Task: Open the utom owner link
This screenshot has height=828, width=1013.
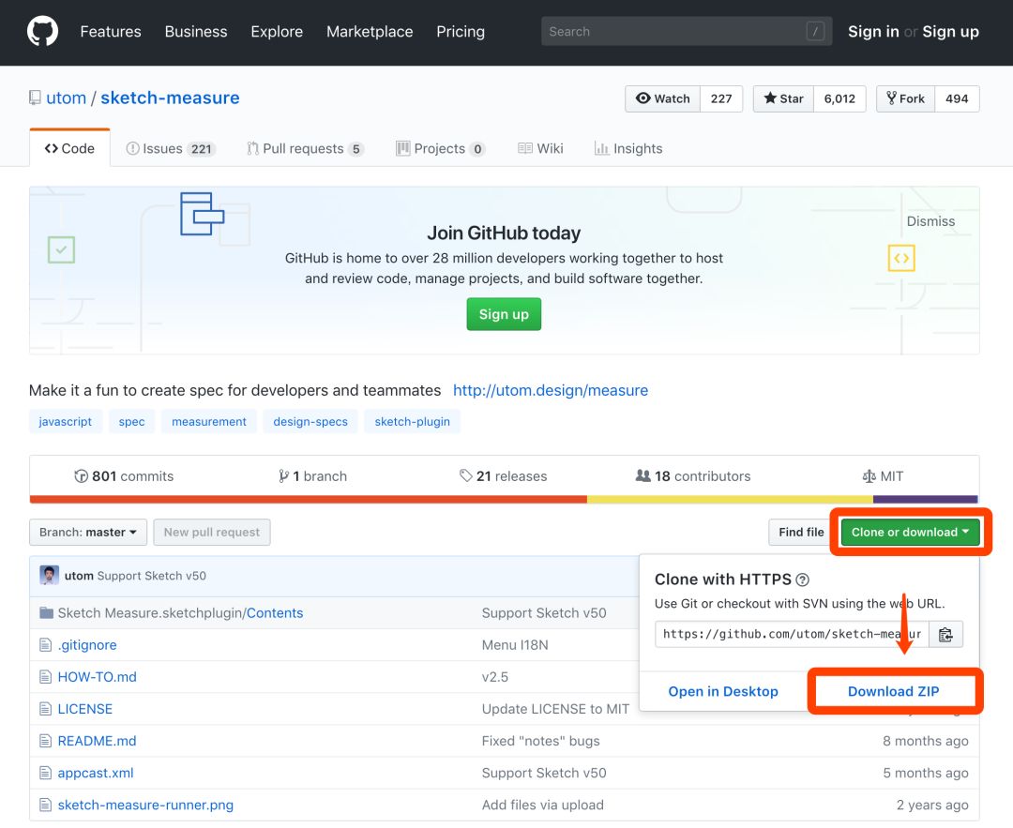Action: coord(66,98)
